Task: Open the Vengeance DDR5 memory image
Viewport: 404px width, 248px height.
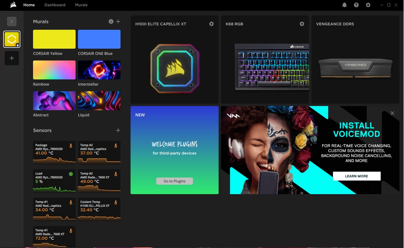Action: click(x=355, y=68)
